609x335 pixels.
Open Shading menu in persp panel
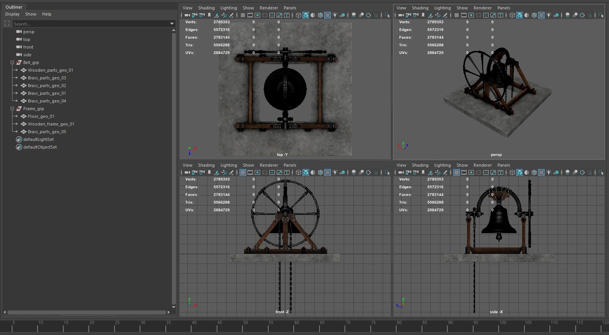[420, 8]
